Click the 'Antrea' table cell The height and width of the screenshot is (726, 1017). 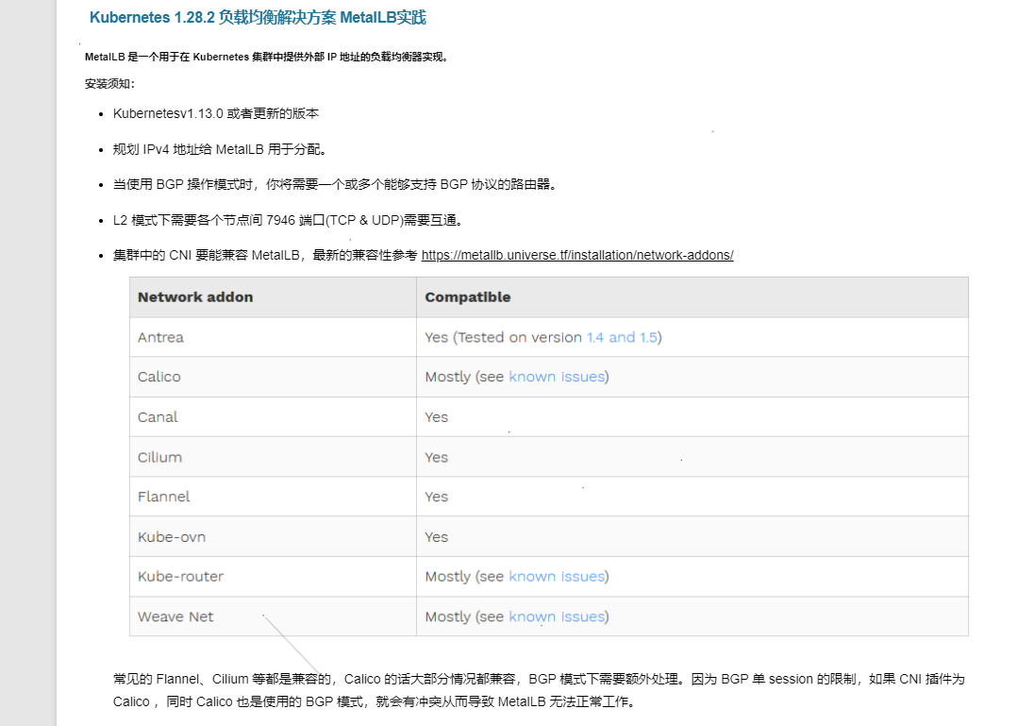273,337
